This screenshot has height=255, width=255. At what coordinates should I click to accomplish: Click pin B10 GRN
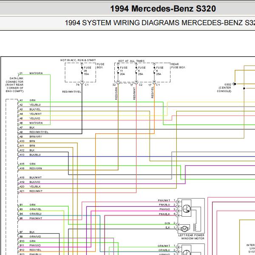click(x=27, y=241)
